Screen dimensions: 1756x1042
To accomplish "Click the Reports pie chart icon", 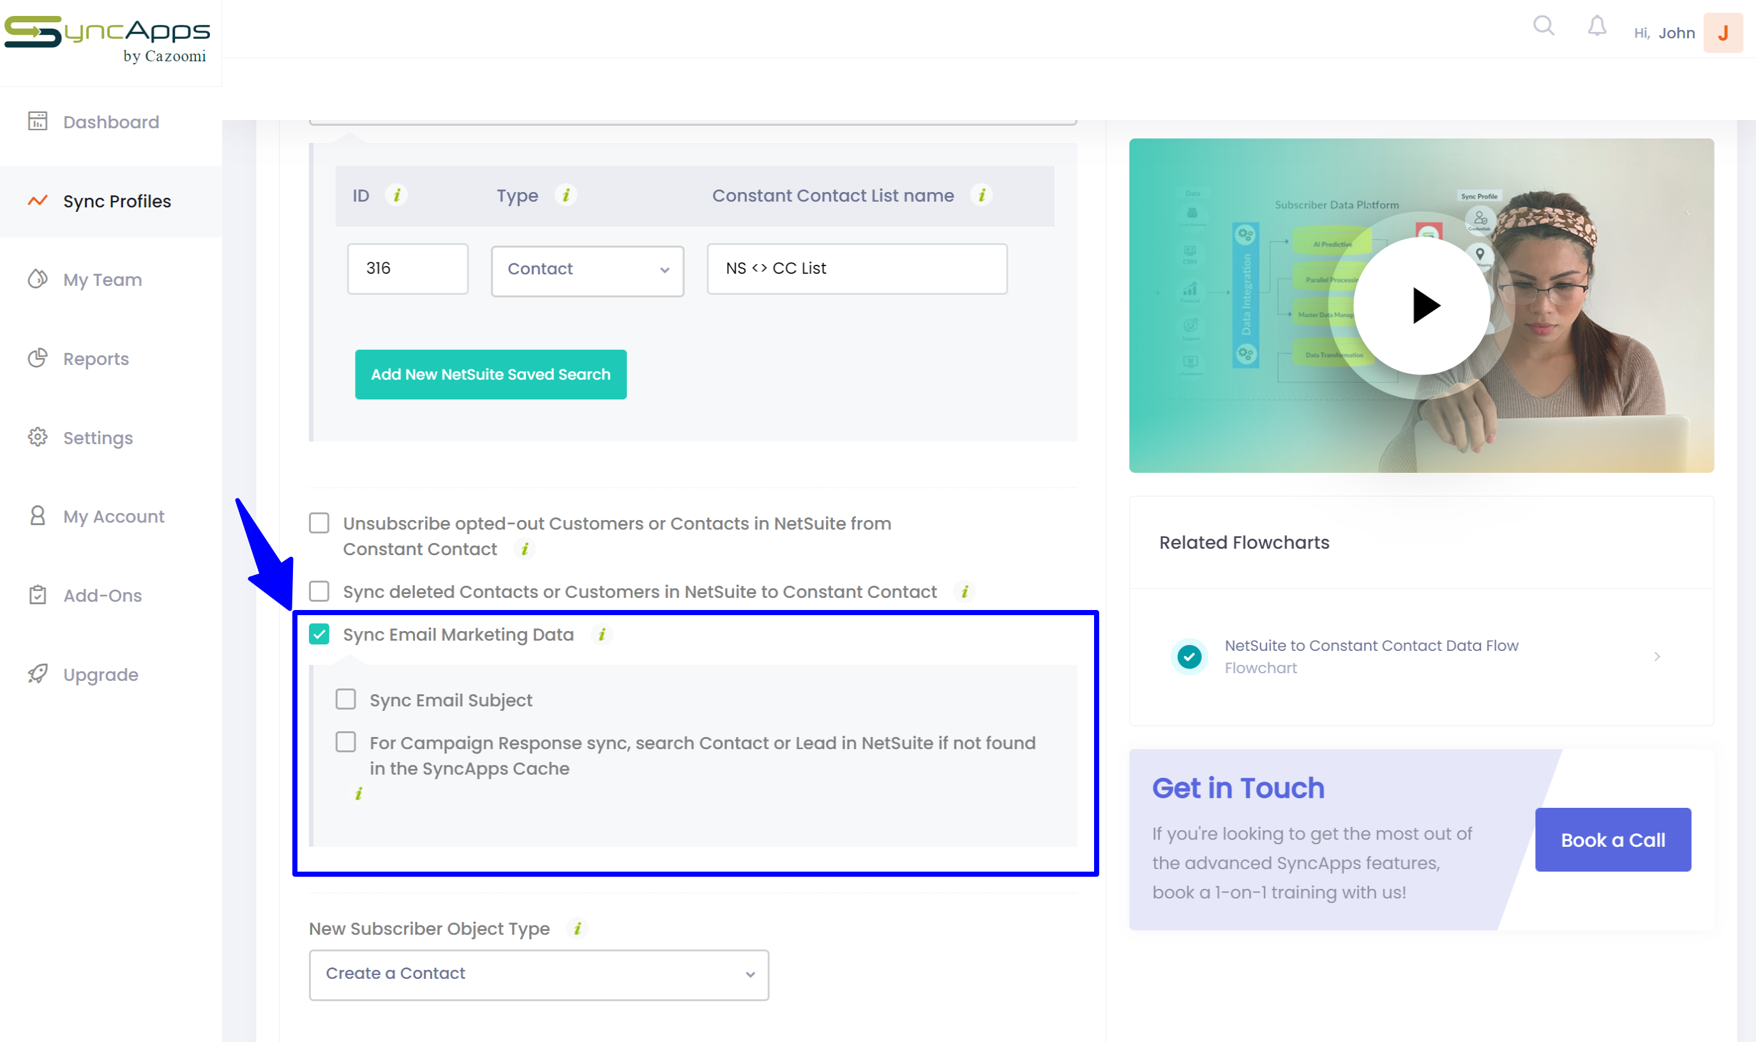I will pyautogui.click(x=37, y=358).
